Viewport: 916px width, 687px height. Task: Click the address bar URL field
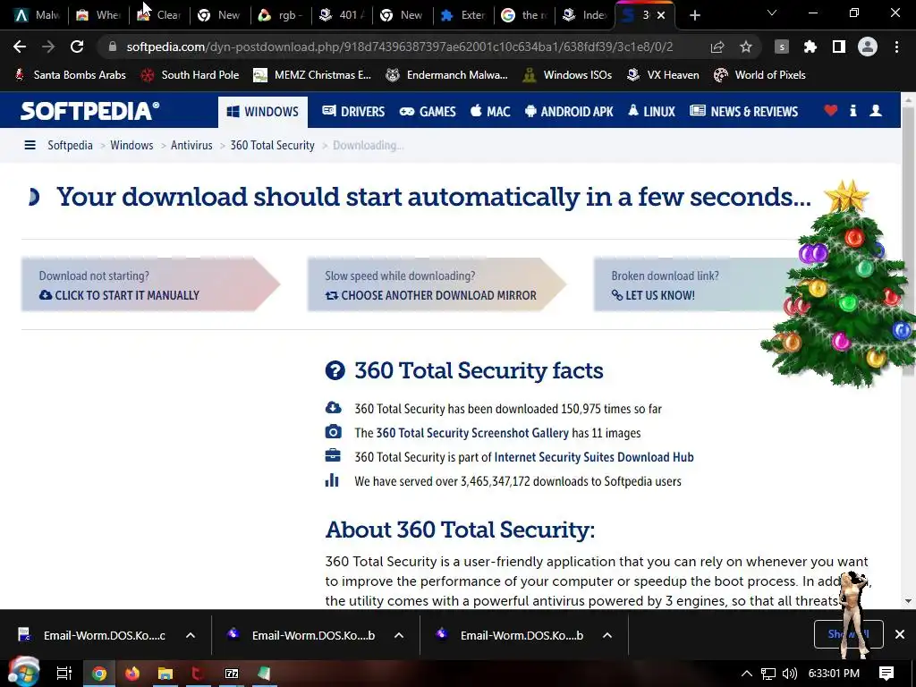[400, 47]
